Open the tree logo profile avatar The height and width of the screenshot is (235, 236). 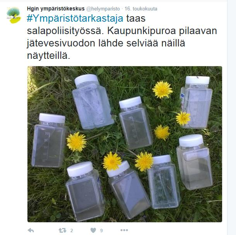coord(14,15)
